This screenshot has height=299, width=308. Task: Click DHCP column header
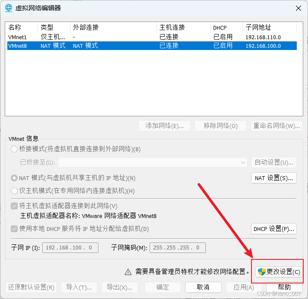[226, 28]
